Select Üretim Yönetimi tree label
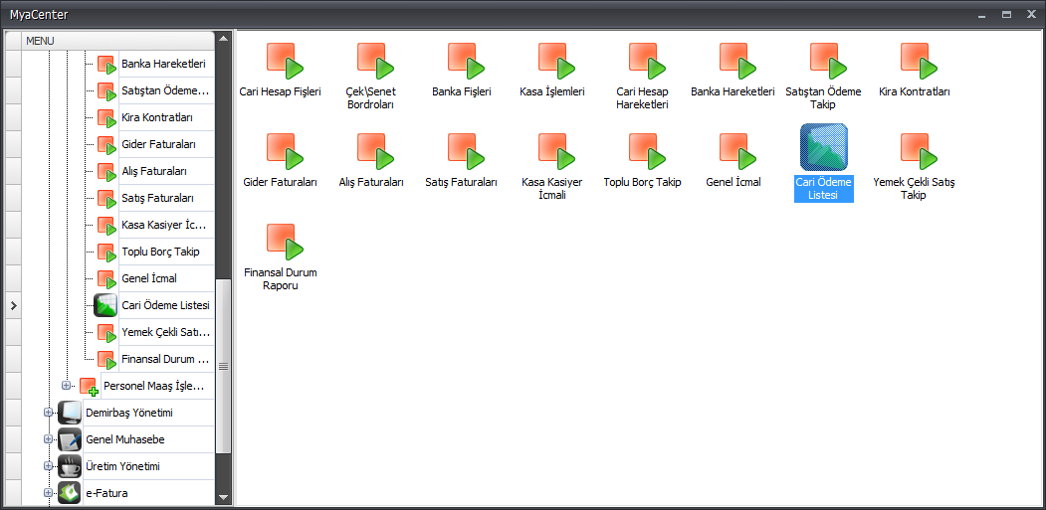1046x510 pixels. tap(122, 466)
